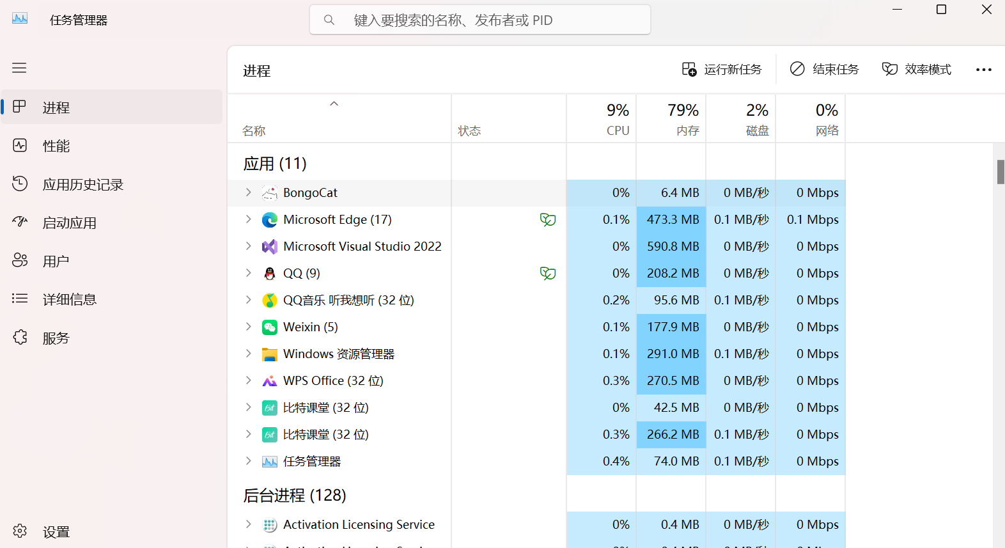Click the QQ音乐 icon
This screenshot has height=548, width=1005.
pos(270,301)
